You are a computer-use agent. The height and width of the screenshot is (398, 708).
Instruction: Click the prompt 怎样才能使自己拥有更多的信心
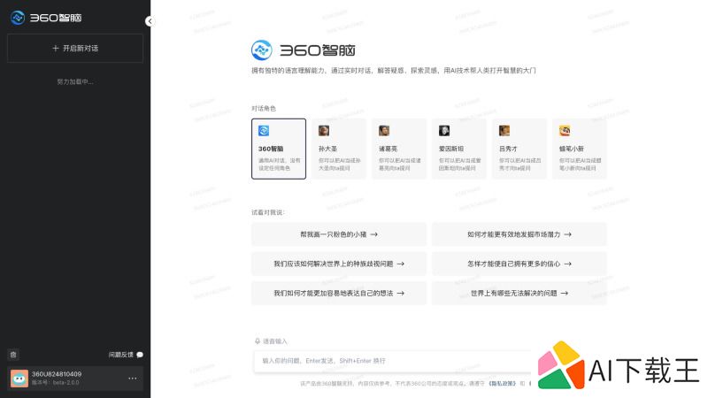pyautogui.click(x=519, y=264)
